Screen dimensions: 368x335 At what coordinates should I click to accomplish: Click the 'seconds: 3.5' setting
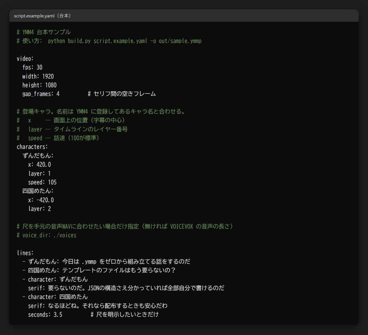(45, 315)
